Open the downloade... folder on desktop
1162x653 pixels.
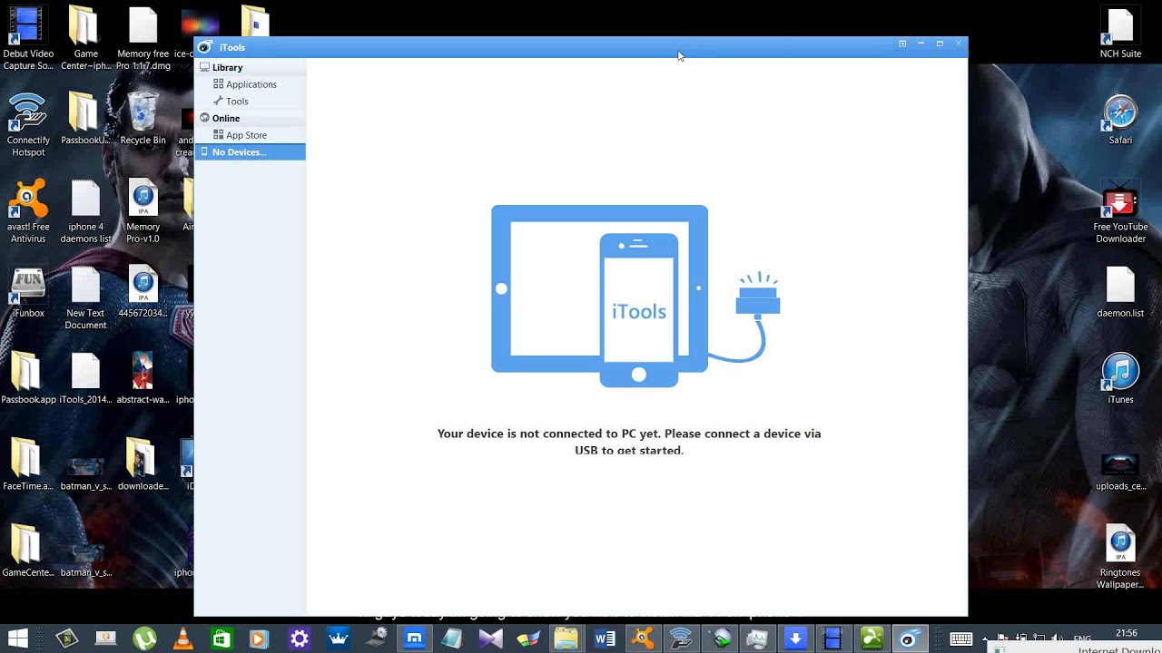tap(143, 464)
